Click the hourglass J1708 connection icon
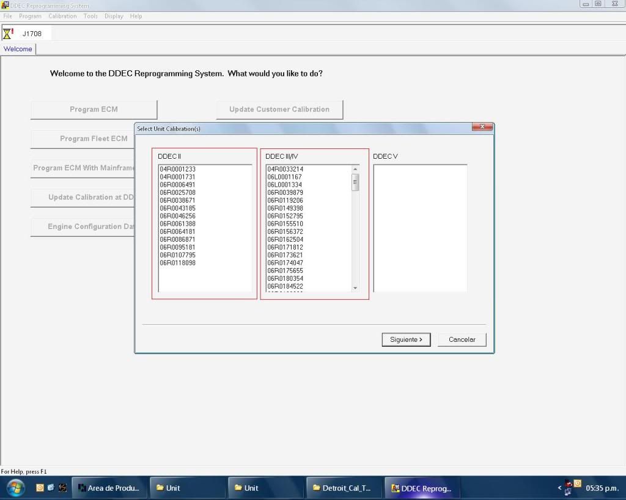Viewport: 626px width, 500px height. point(8,34)
